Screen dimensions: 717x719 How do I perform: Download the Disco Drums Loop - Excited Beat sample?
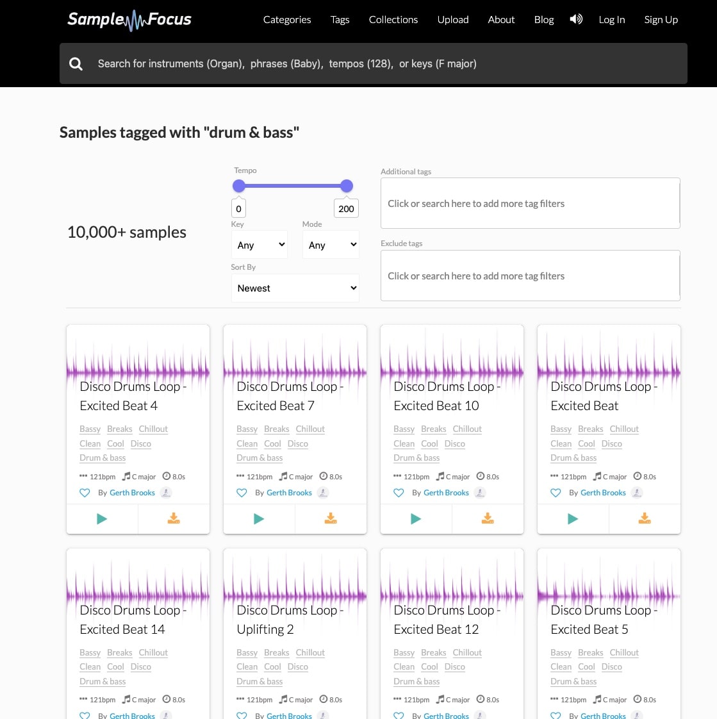pos(645,519)
